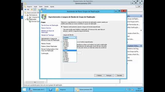Click the back arrow in DFS toolbar
165x92 pixels.
click(25, 9)
